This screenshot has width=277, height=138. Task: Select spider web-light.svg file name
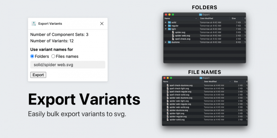point(179,101)
